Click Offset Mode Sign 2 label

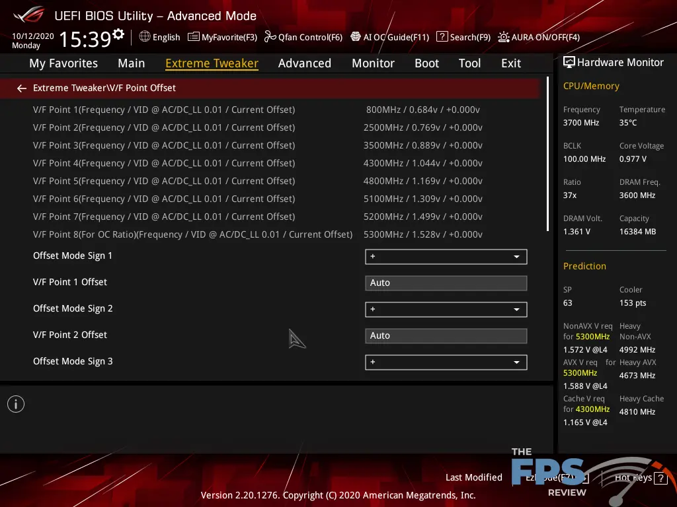click(x=73, y=309)
